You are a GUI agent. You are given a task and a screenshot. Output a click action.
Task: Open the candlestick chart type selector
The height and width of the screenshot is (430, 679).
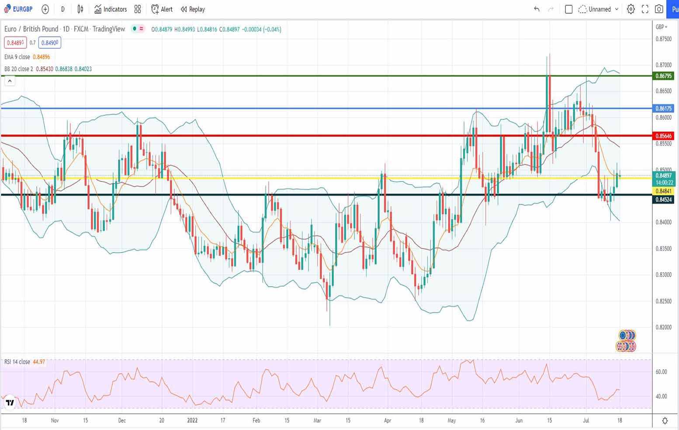[80, 9]
